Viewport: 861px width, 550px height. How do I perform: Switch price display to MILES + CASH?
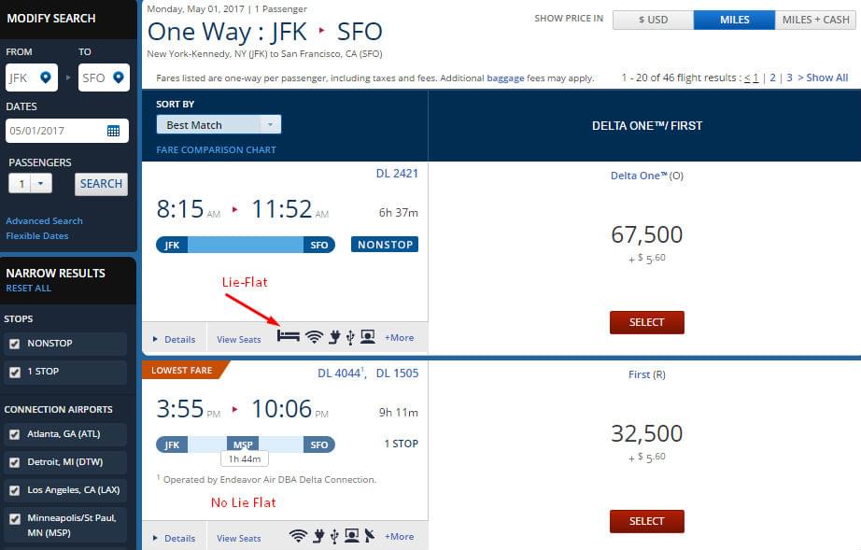tap(815, 20)
